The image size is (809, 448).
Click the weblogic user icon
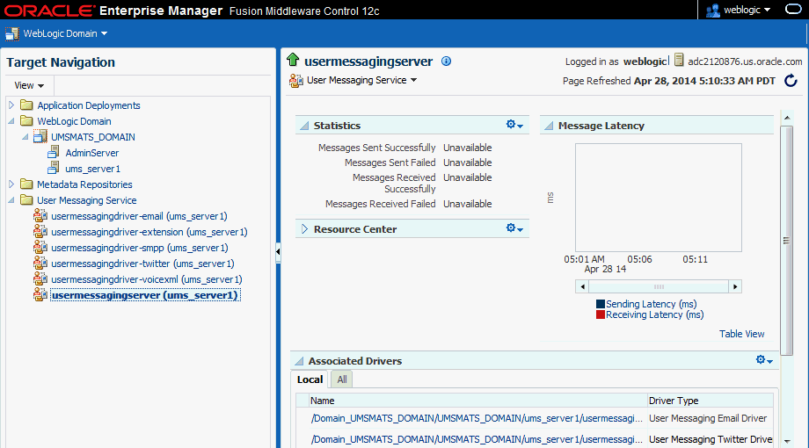coord(712,11)
